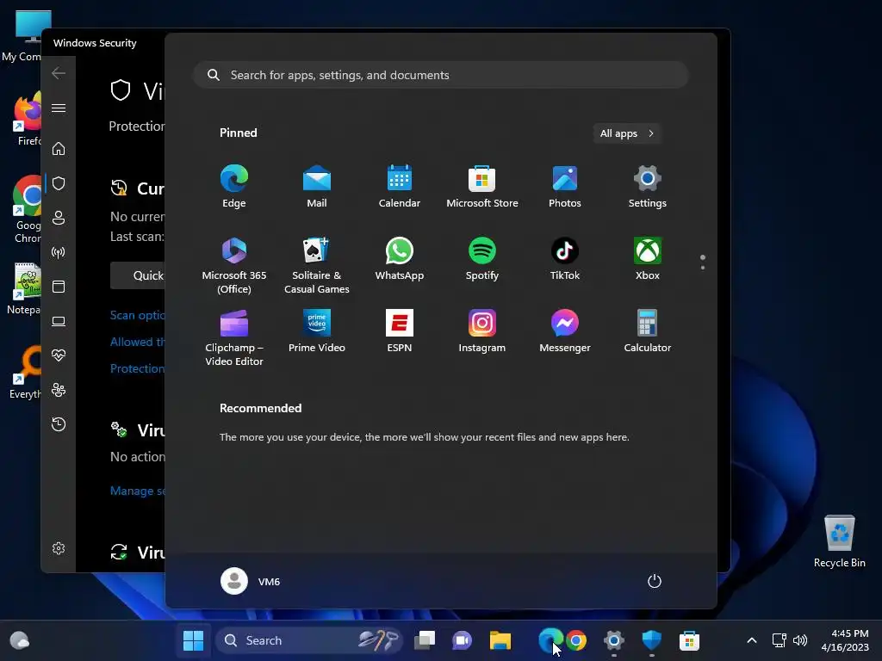Screen dimensions: 882x661
Task: Switch to Windows Security on taskbar
Action: [x=652, y=640]
